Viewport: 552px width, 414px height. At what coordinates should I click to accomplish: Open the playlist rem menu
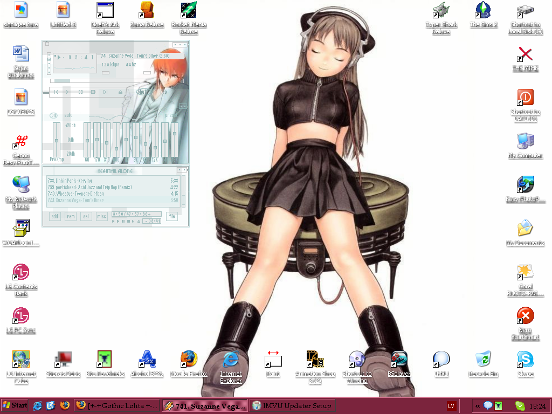[x=71, y=217]
